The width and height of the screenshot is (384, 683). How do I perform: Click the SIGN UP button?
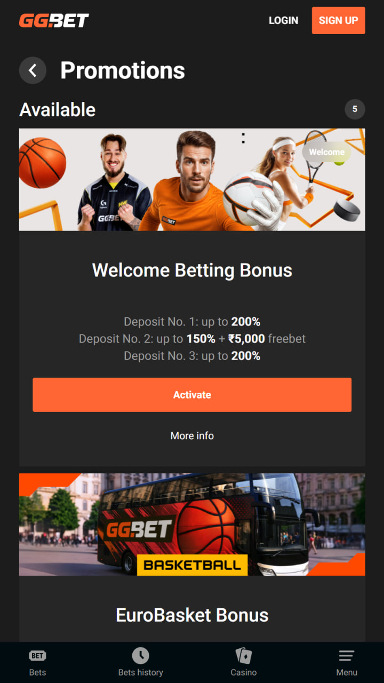(x=339, y=20)
